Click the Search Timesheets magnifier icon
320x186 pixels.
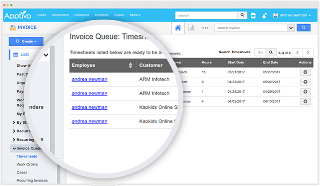[271, 52]
